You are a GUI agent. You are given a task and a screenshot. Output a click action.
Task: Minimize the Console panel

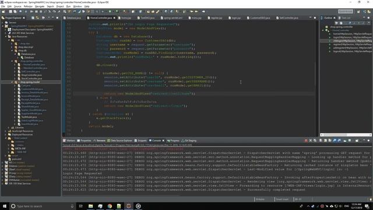364,141
